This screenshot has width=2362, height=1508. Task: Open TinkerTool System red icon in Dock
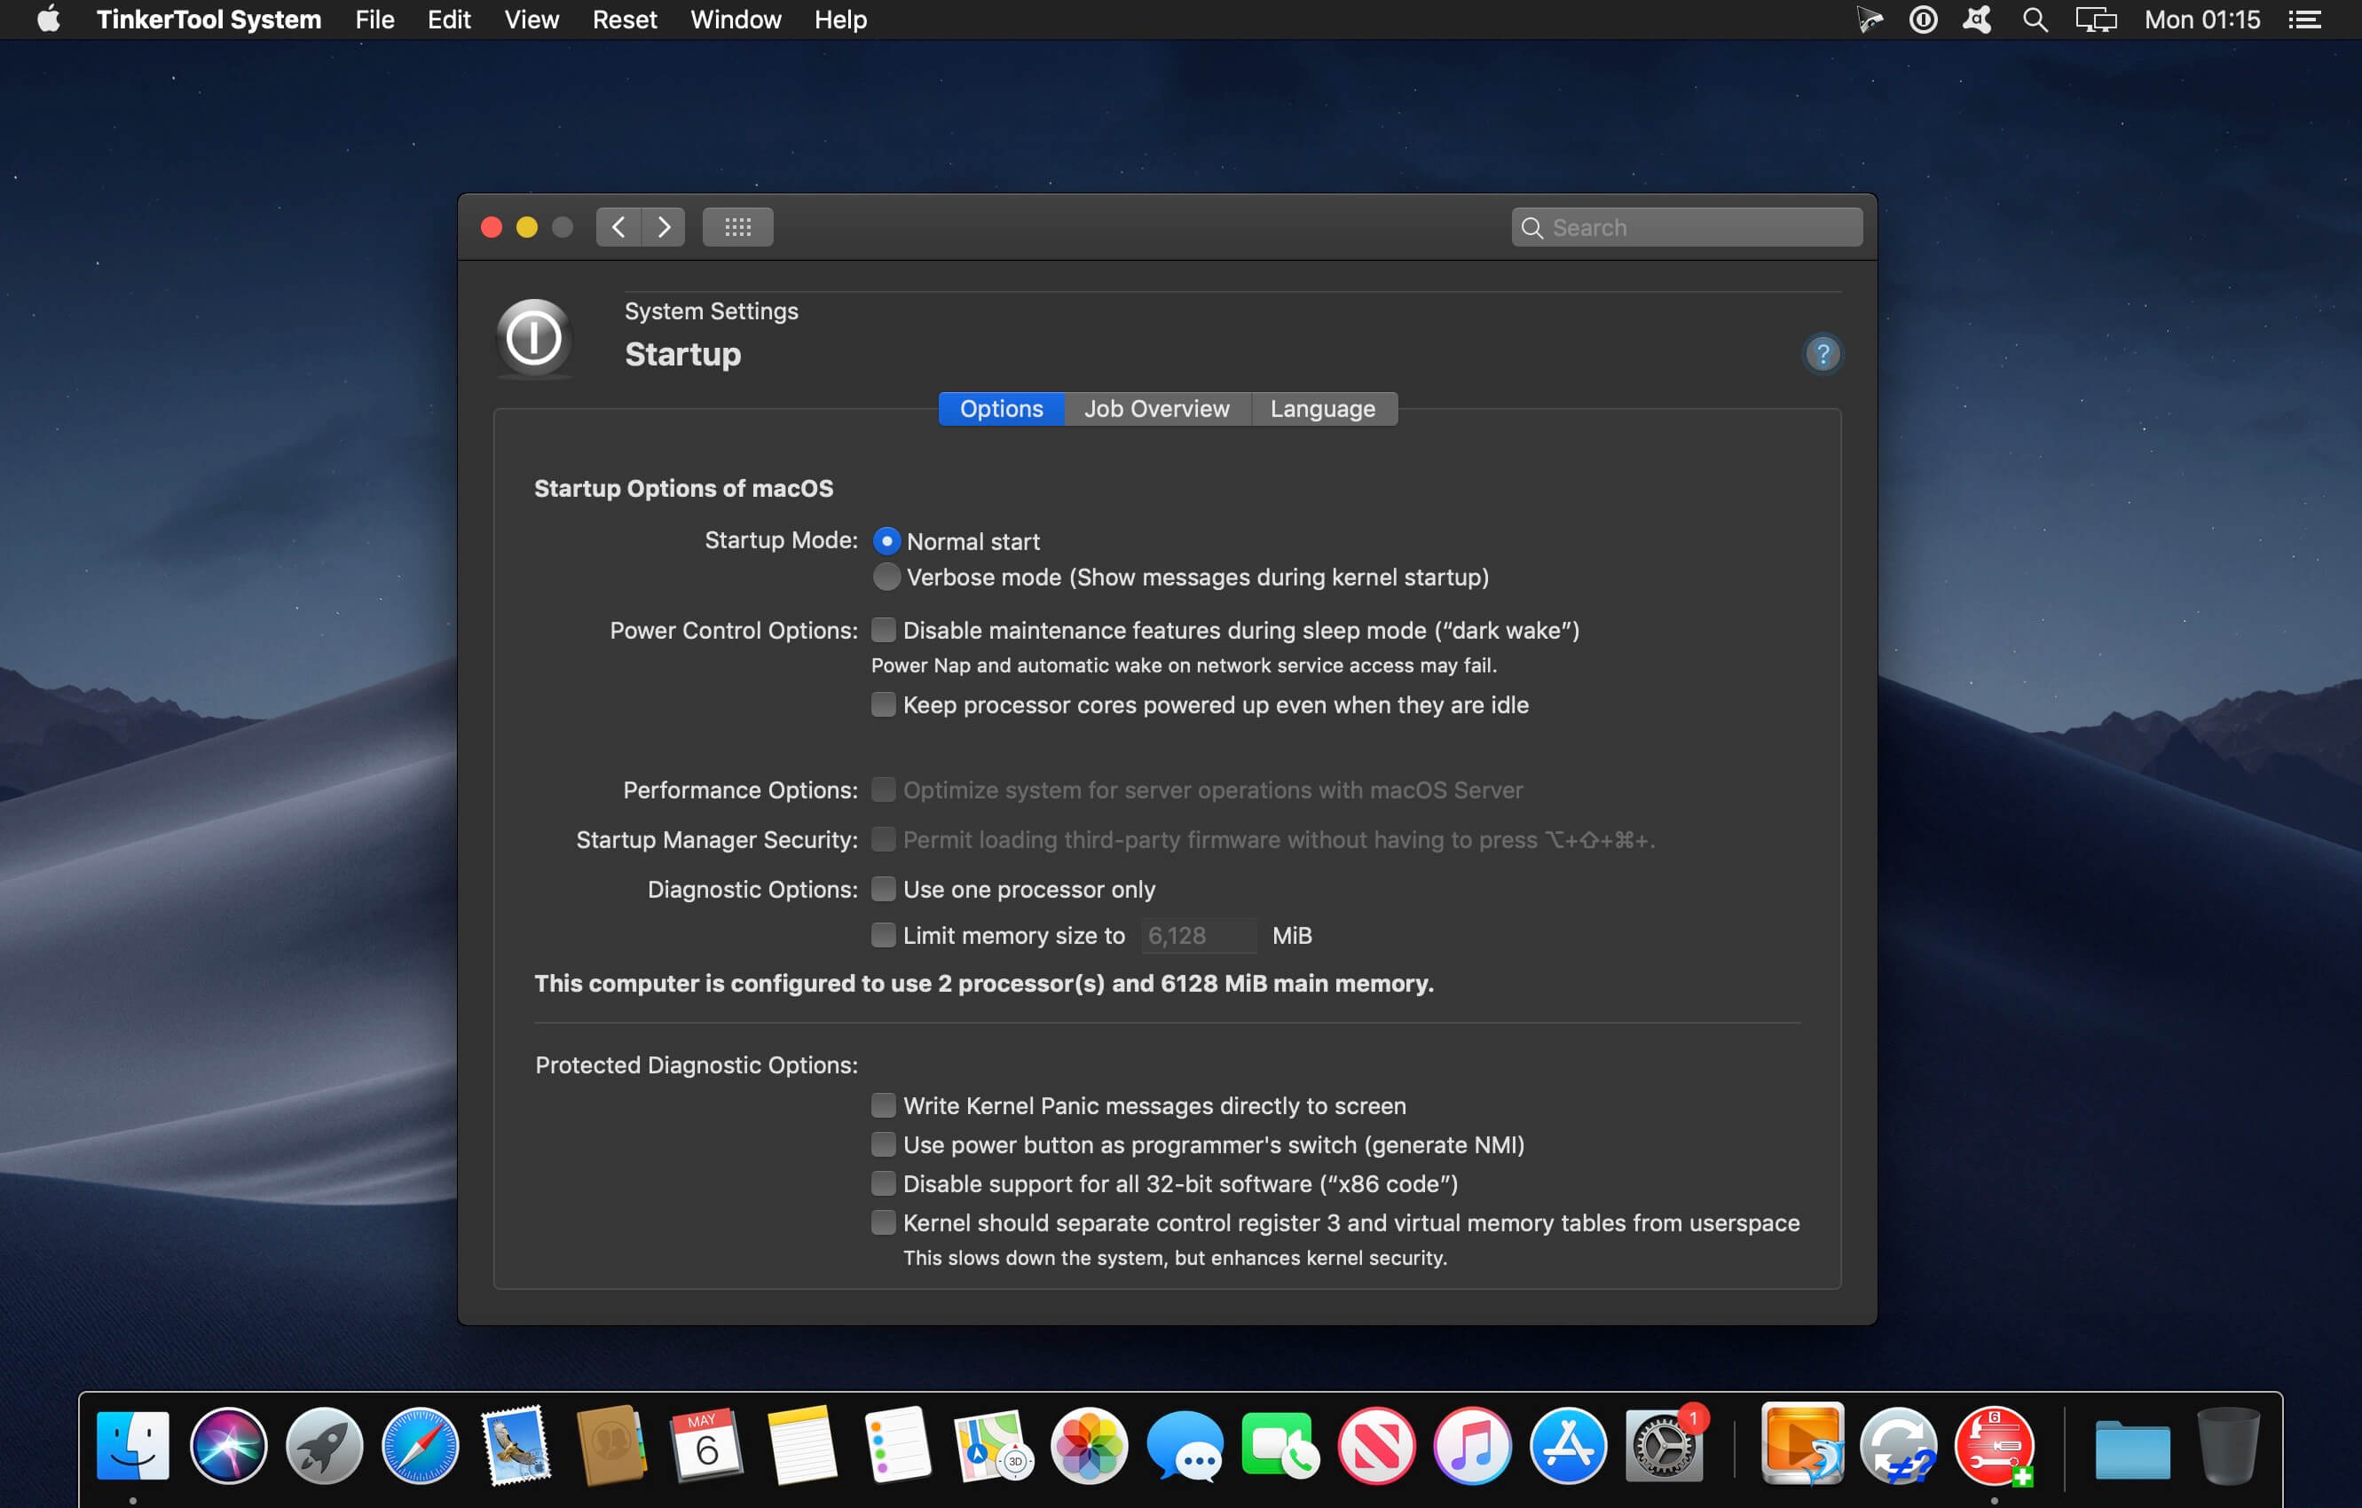1994,1445
